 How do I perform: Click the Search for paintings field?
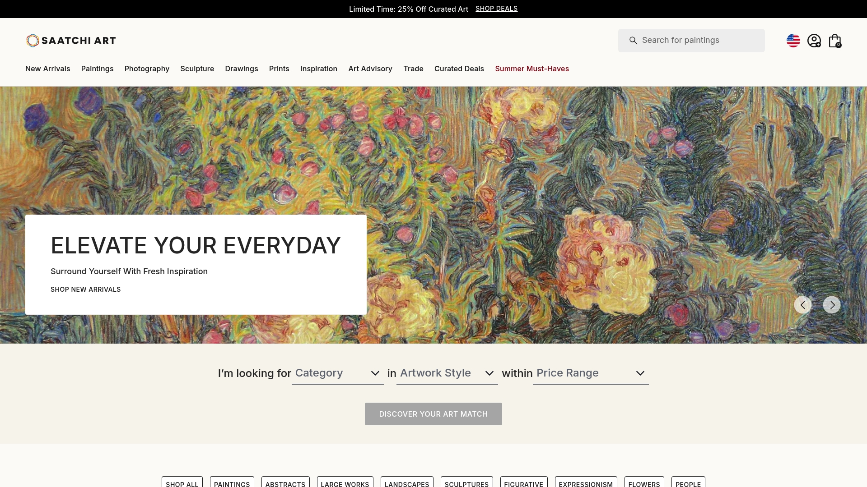click(x=691, y=41)
